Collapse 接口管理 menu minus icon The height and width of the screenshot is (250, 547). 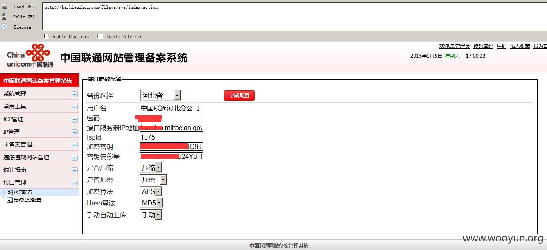[75, 183]
